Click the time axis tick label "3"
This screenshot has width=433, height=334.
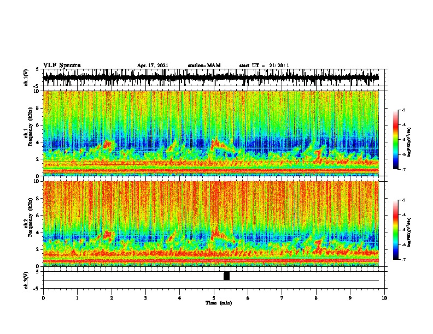[145, 298]
